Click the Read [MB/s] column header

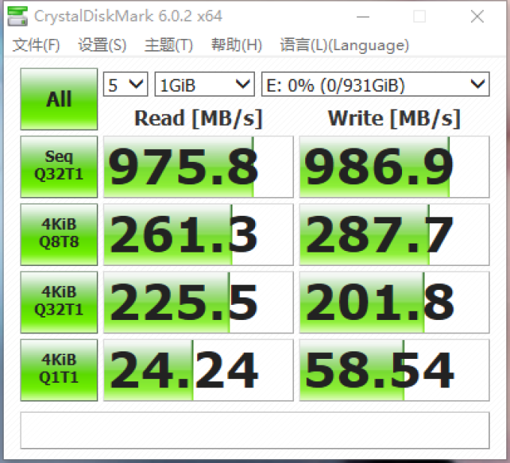click(199, 118)
